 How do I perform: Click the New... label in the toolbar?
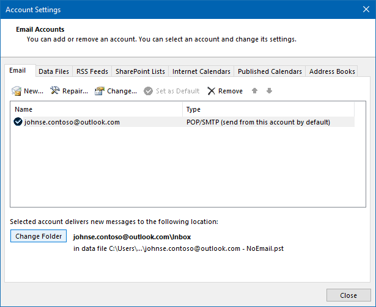point(34,91)
